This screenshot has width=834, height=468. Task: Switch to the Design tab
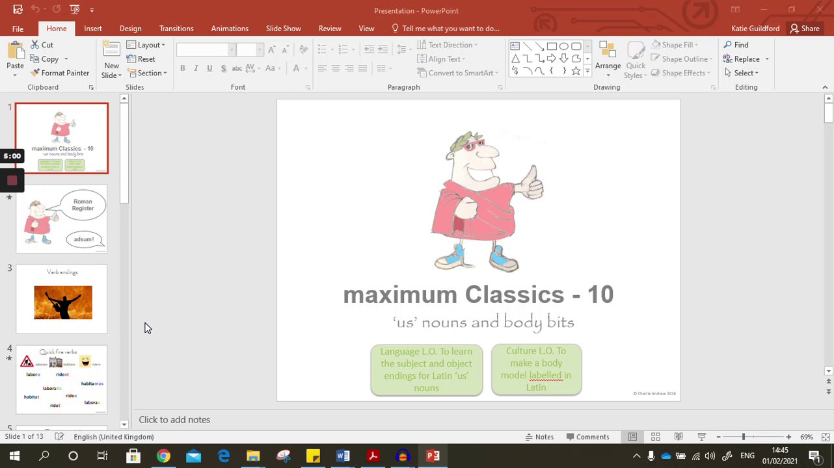(x=130, y=29)
